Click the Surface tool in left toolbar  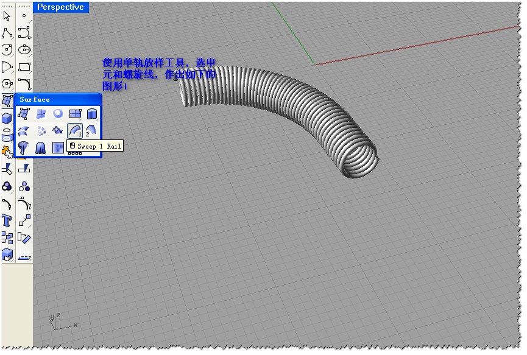(7, 100)
